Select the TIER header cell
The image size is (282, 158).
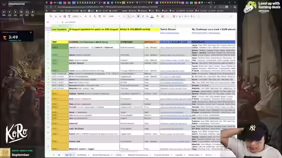60,42
